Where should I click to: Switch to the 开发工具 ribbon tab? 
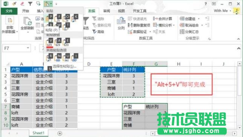coord(140,11)
